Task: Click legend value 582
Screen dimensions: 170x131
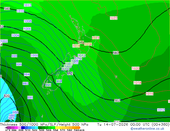Action: (x=69, y=130)
